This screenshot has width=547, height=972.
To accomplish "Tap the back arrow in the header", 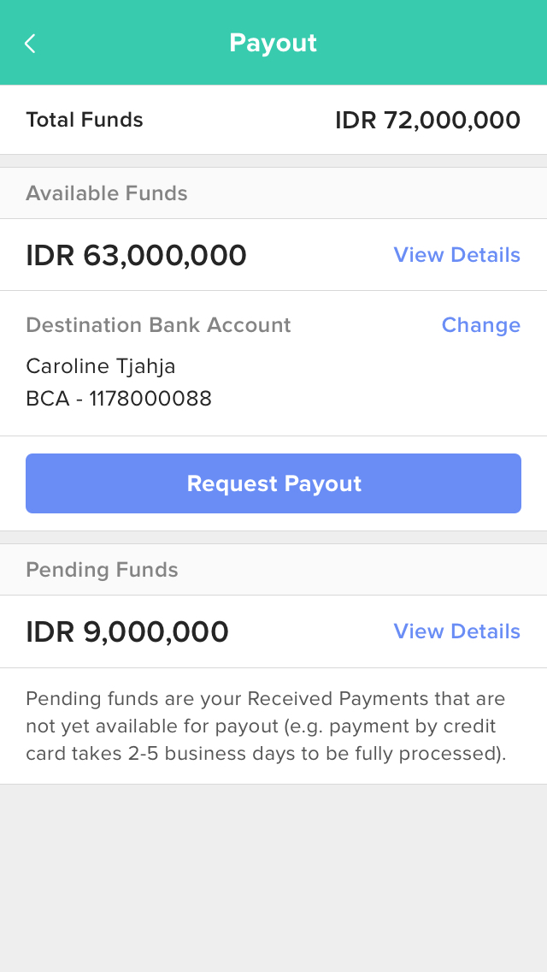I will tap(30, 44).
